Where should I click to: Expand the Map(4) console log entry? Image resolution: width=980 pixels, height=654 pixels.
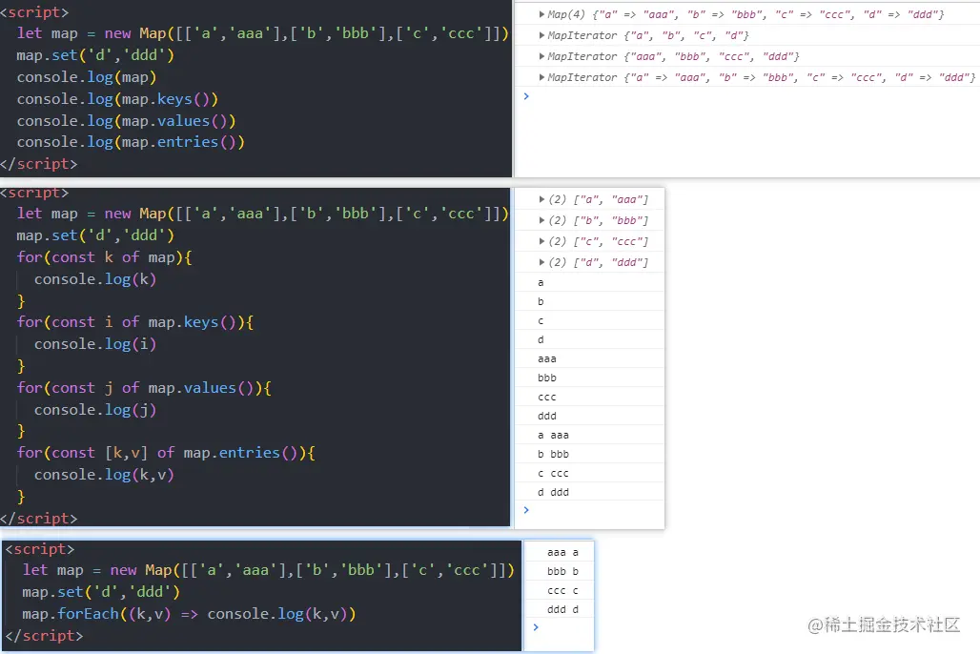(541, 13)
